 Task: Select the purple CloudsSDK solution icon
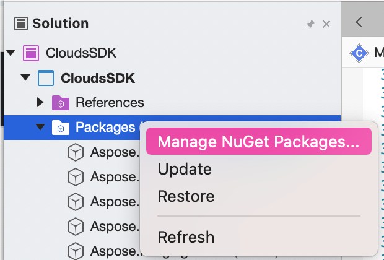[x=31, y=53]
